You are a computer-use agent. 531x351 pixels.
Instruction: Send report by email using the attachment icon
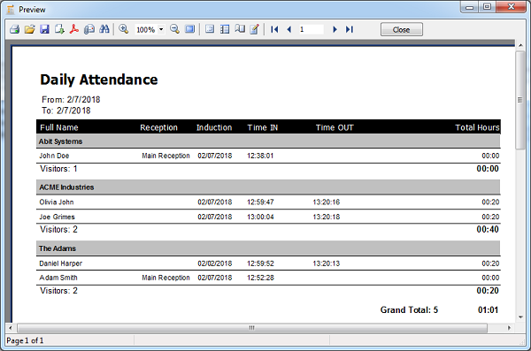89,29
